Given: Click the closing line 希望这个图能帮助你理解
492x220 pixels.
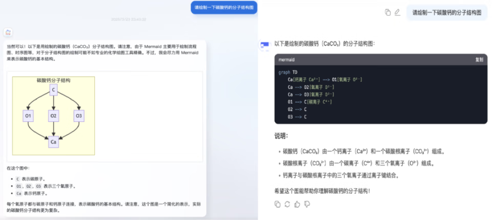Looking at the screenshot, I should (x=322, y=190).
